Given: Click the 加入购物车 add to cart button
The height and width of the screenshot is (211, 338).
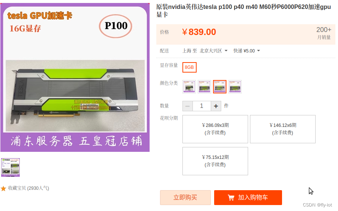Looking at the screenshot, I should pos(248,198).
